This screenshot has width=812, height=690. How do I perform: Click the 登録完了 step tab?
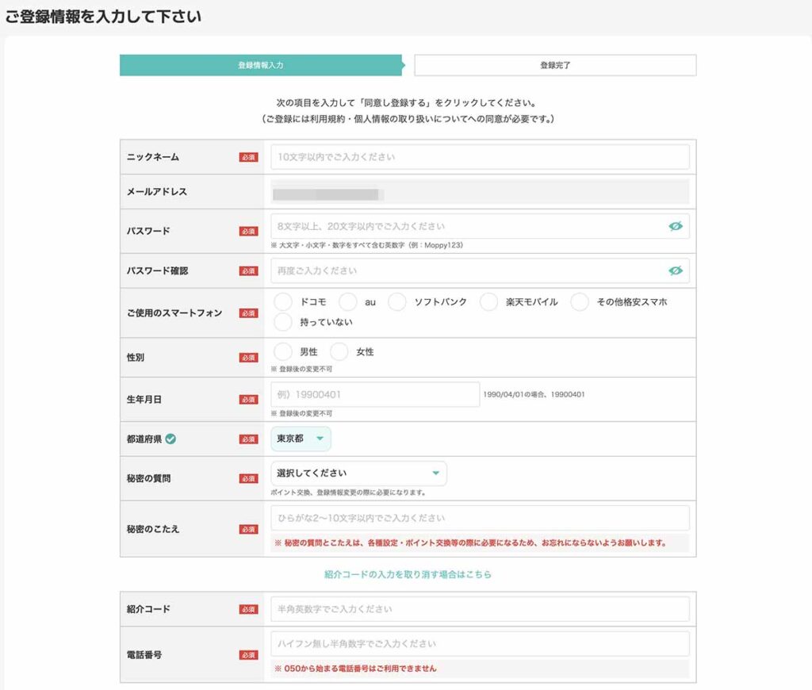555,65
